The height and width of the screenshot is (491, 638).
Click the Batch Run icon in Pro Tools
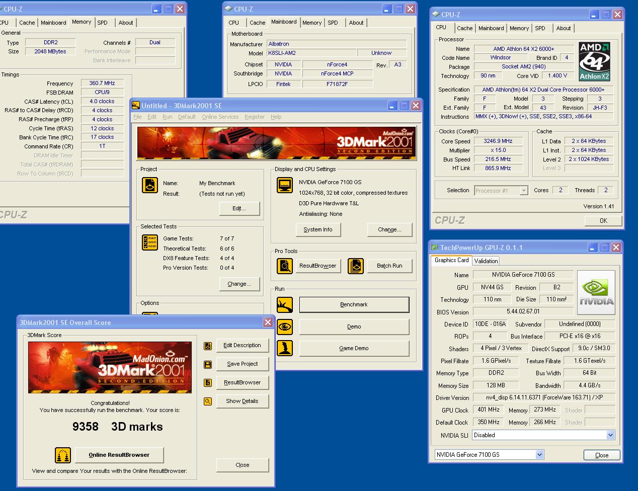tap(356, 266)
